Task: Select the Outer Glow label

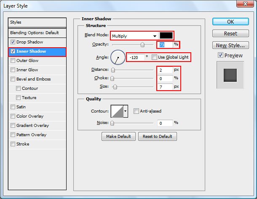Action: click(x=27, y=61)
